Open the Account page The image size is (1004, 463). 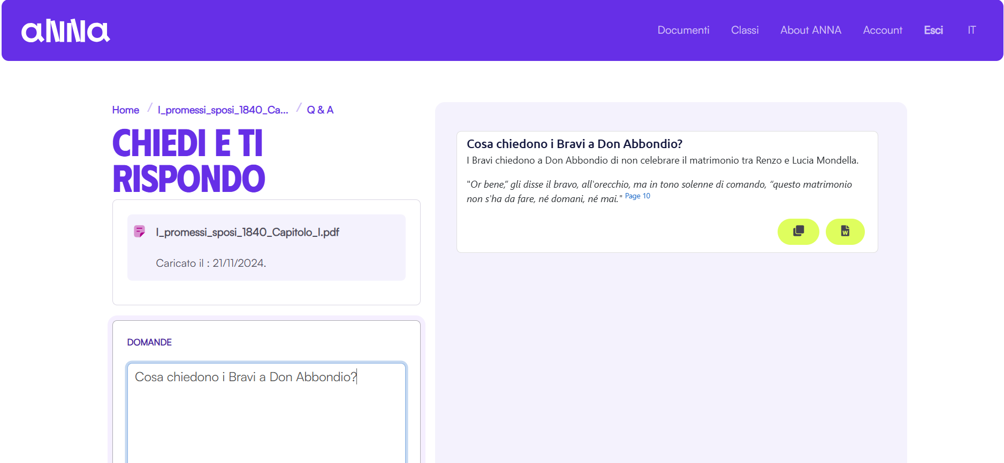click(x=882, y=30)
